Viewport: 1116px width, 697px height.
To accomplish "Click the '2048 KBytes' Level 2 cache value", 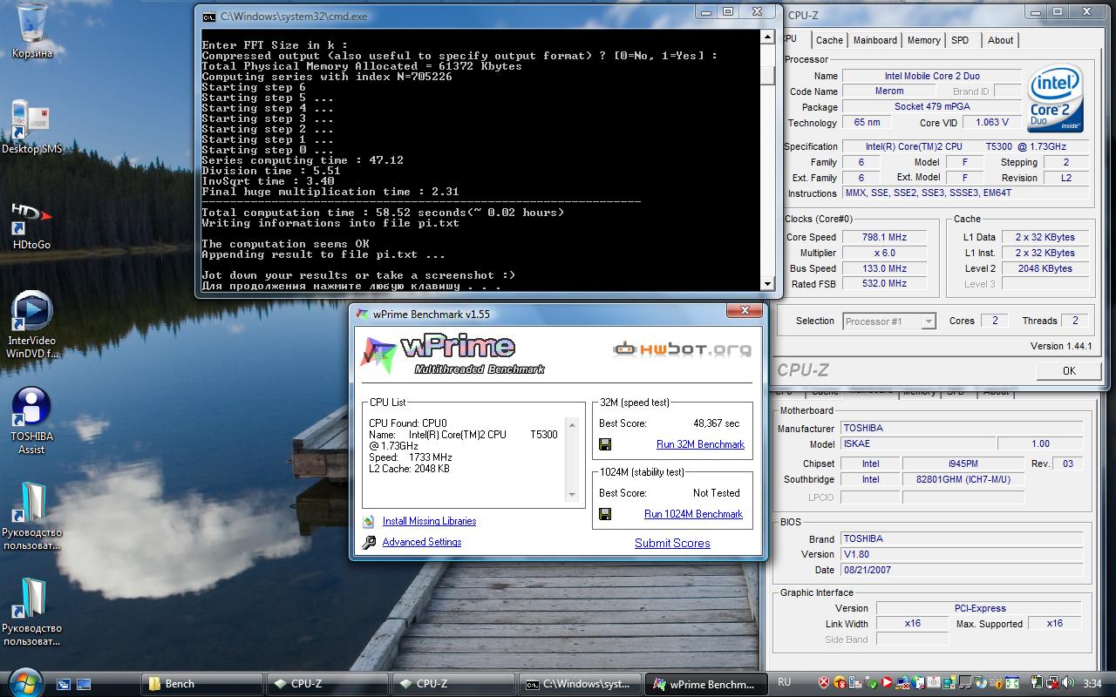I will click(1045, 268).
